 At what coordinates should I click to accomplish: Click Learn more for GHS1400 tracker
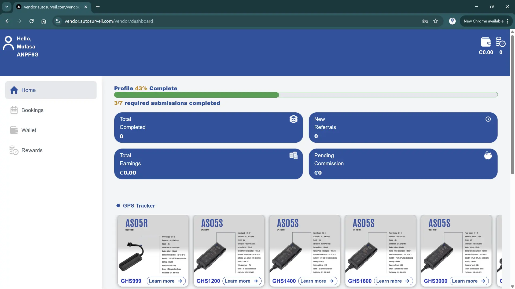coord(318,281)
